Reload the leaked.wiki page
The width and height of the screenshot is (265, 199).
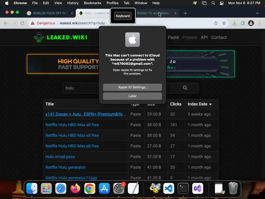point(22,23)
